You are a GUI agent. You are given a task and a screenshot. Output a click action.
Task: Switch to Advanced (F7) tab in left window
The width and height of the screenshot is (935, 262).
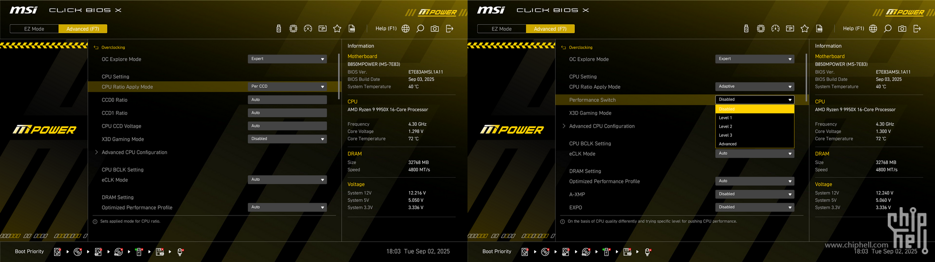coord(83,29)
